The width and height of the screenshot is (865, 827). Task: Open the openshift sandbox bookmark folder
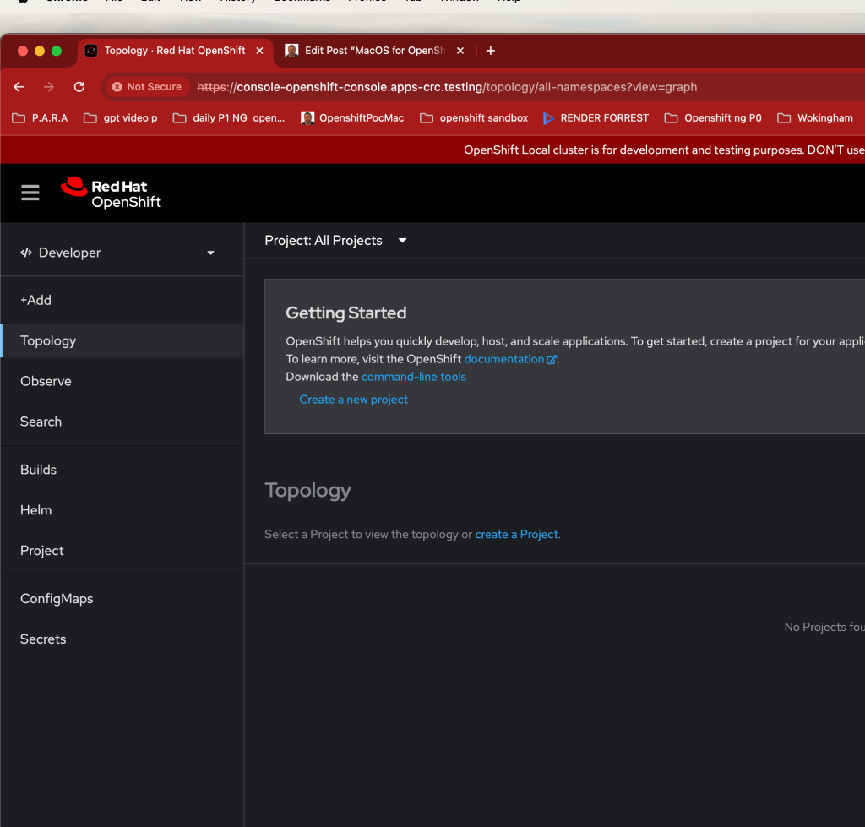pos(473,118)
